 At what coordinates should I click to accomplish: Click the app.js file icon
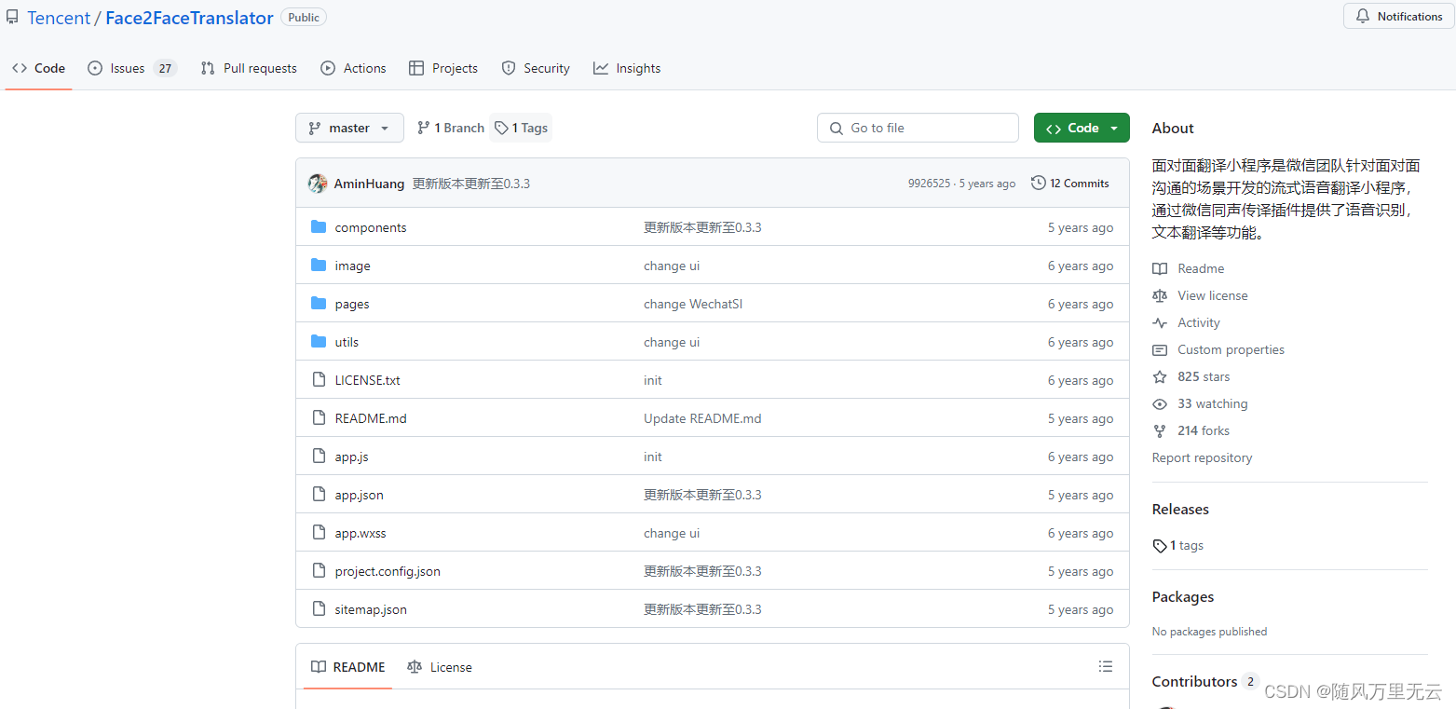pyautogui.click(x=319, y=456)
